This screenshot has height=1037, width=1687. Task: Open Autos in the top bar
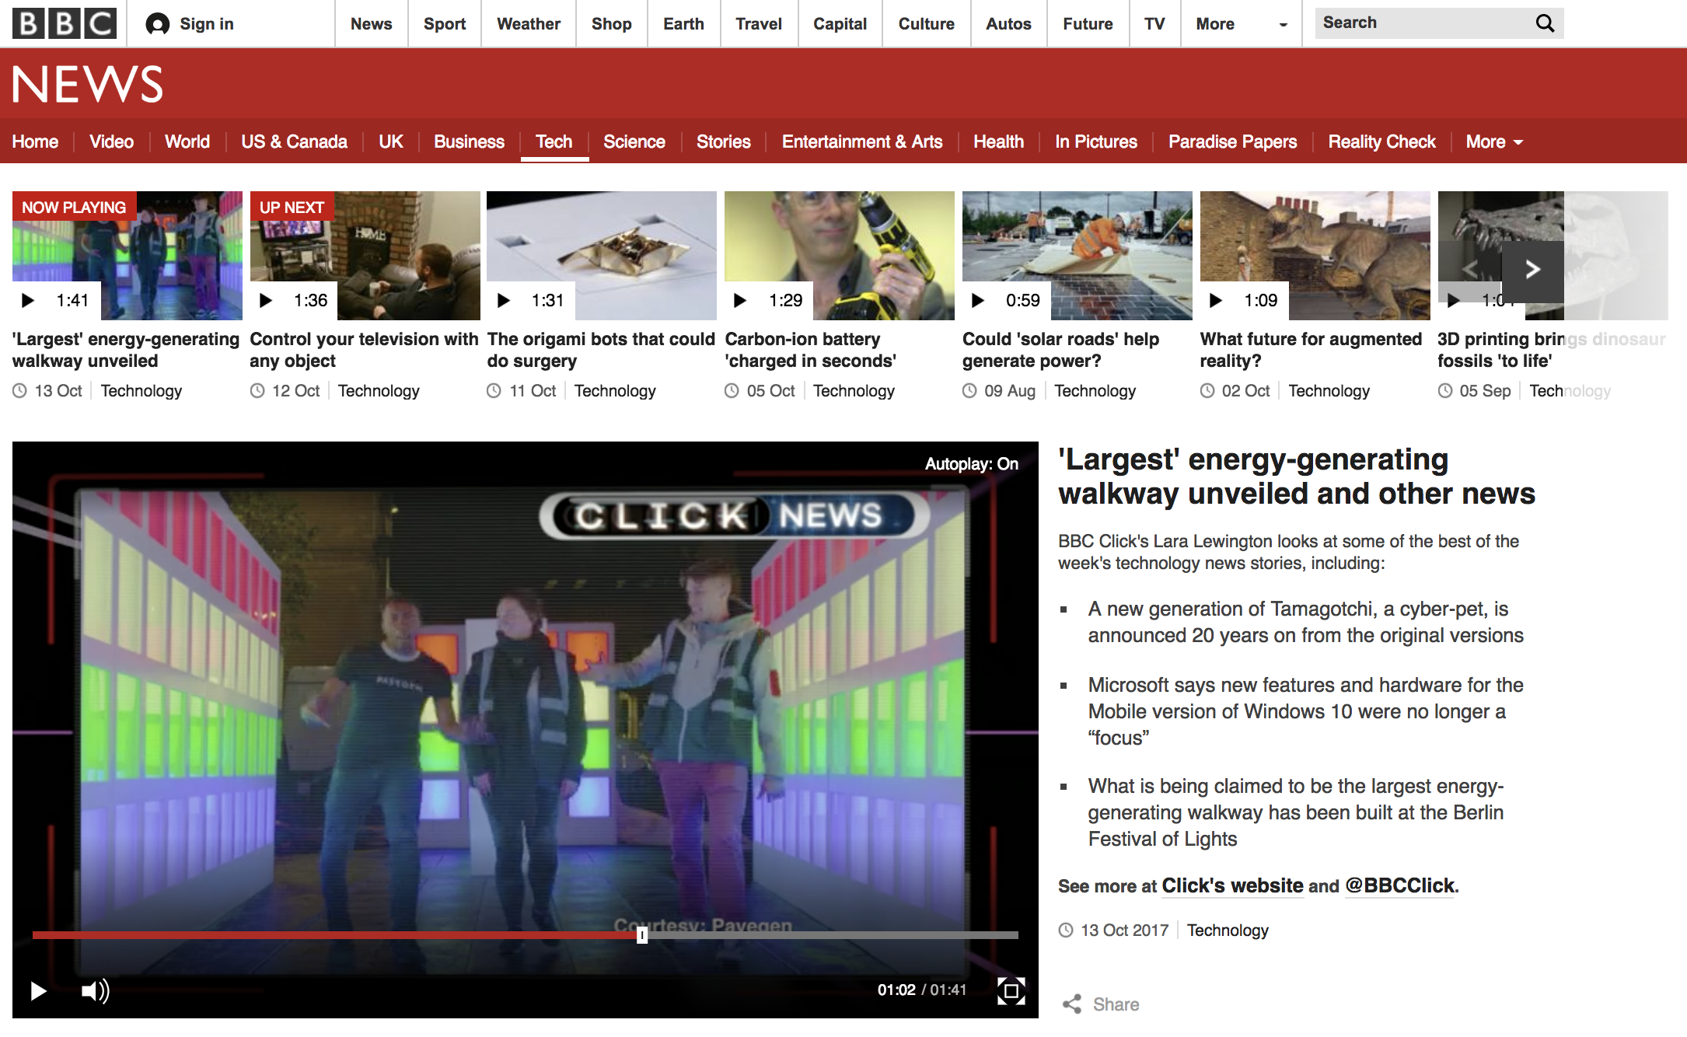click(x=1009, y=24)
